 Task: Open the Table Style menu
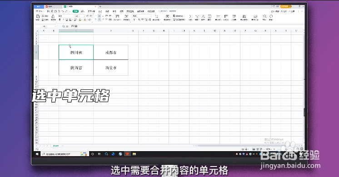(179, 16)
